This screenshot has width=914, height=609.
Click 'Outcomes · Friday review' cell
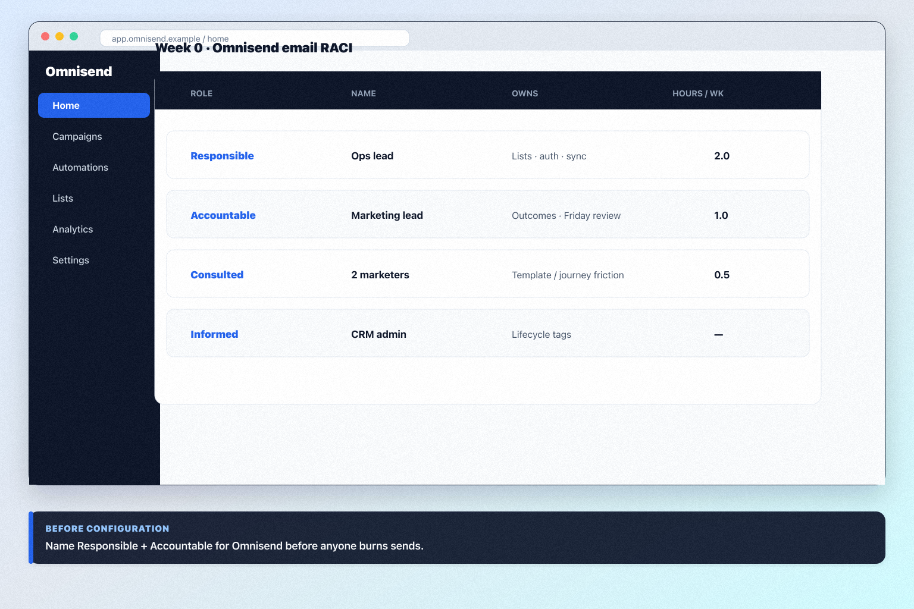coord(566,216)
